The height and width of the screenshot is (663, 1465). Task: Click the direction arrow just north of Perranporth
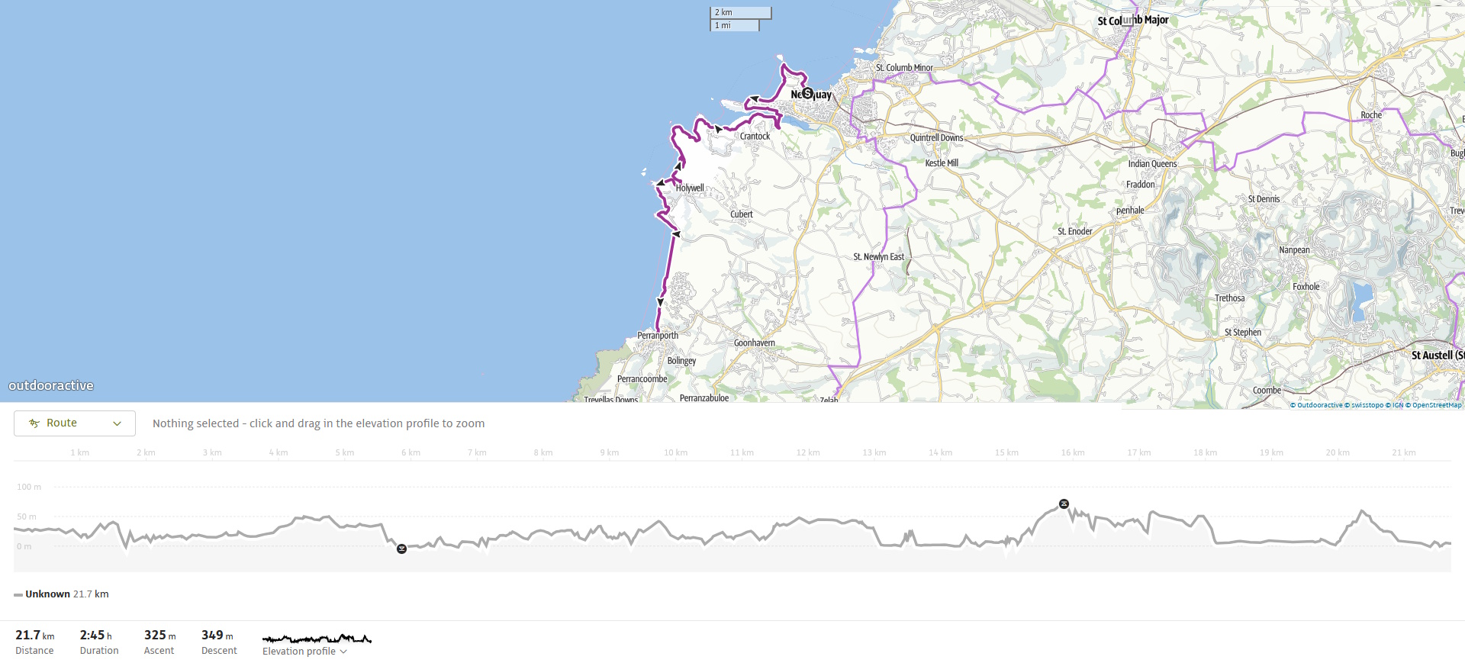tap(660, 302)
